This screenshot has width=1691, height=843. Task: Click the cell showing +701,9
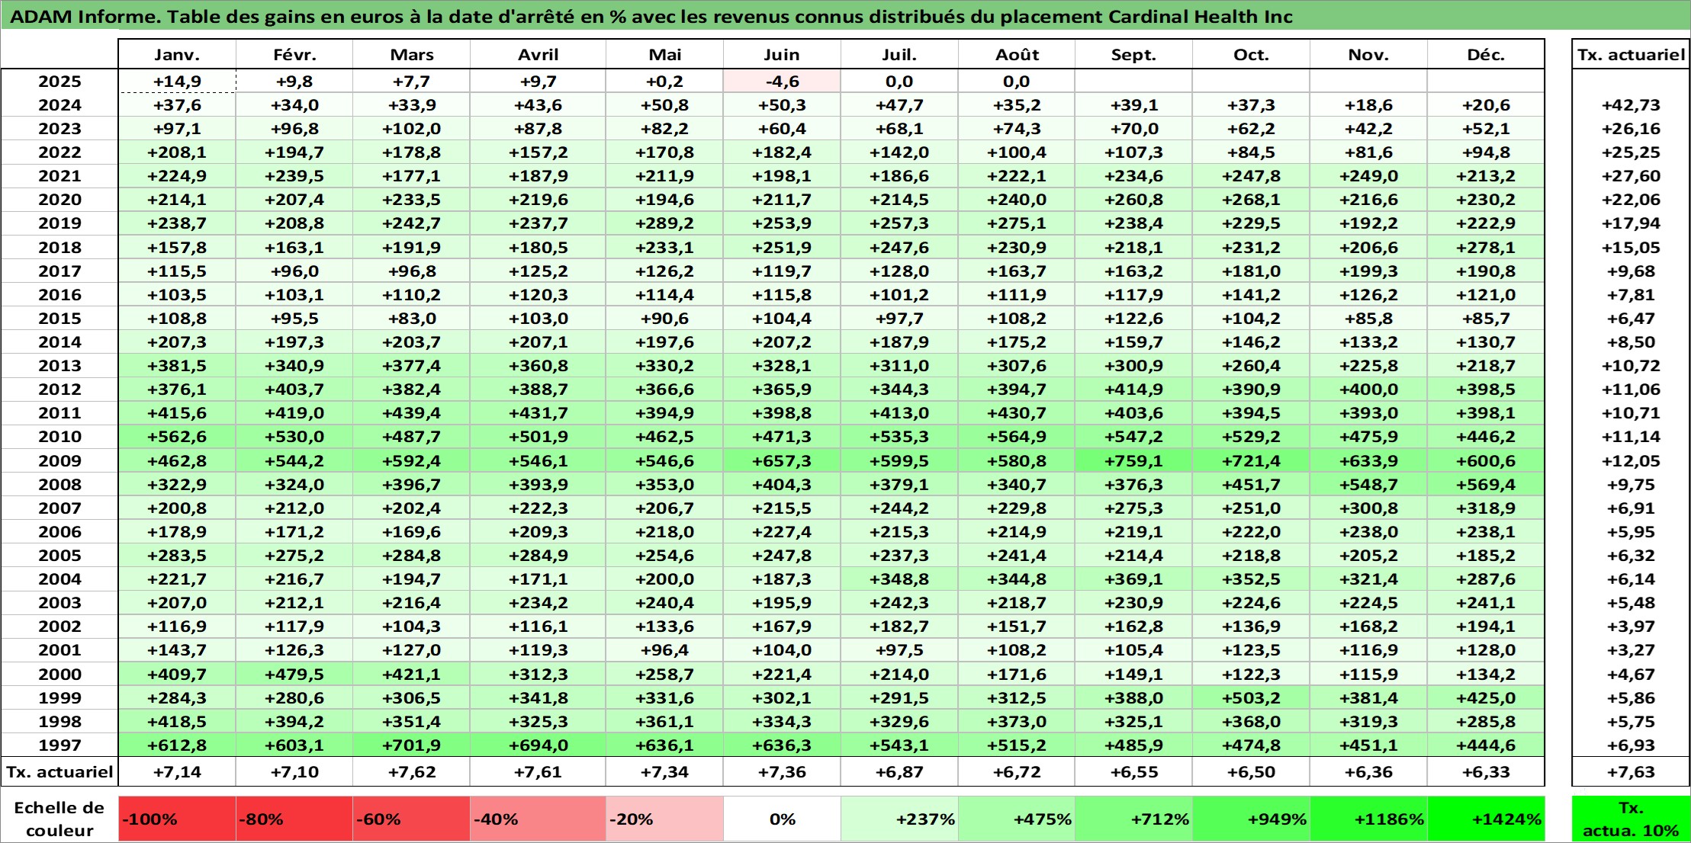pos(412,745)
